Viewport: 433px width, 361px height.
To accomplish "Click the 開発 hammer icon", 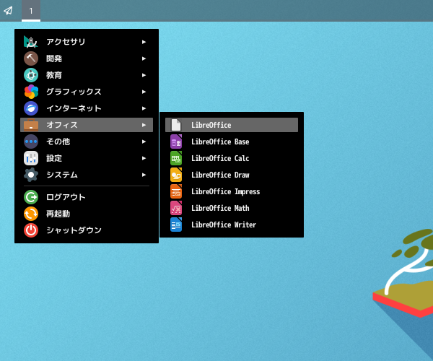I will (x=31, y=58).
